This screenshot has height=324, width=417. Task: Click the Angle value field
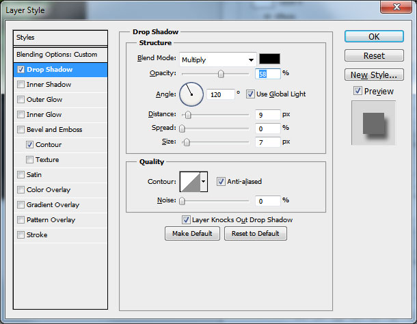[221, 94]
